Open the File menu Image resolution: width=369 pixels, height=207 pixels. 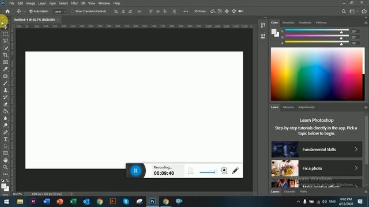click(12, 3)
